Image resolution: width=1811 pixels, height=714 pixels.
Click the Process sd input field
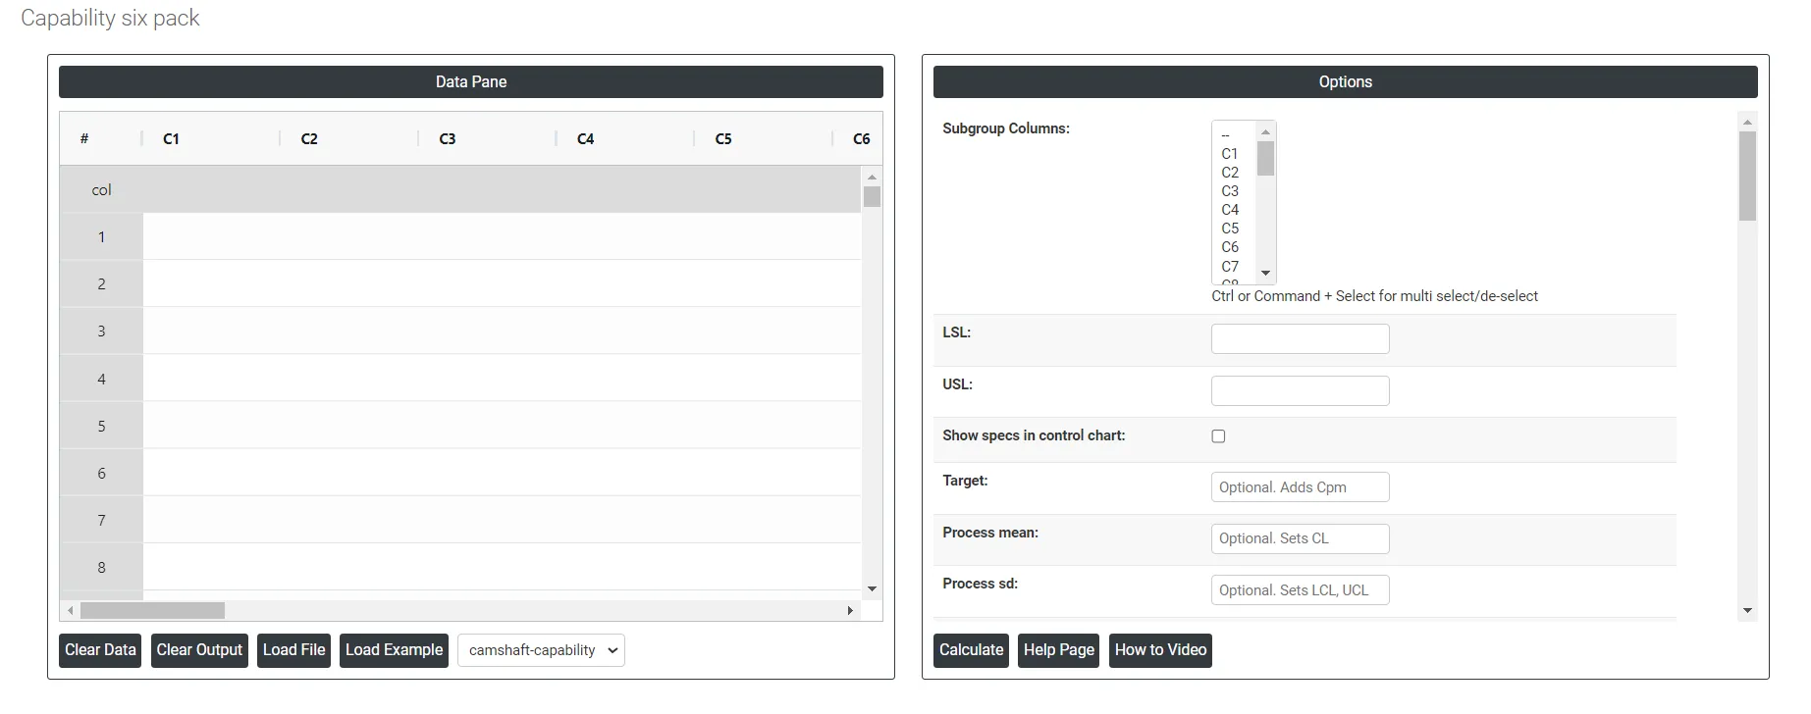[x=1300, y=590]
